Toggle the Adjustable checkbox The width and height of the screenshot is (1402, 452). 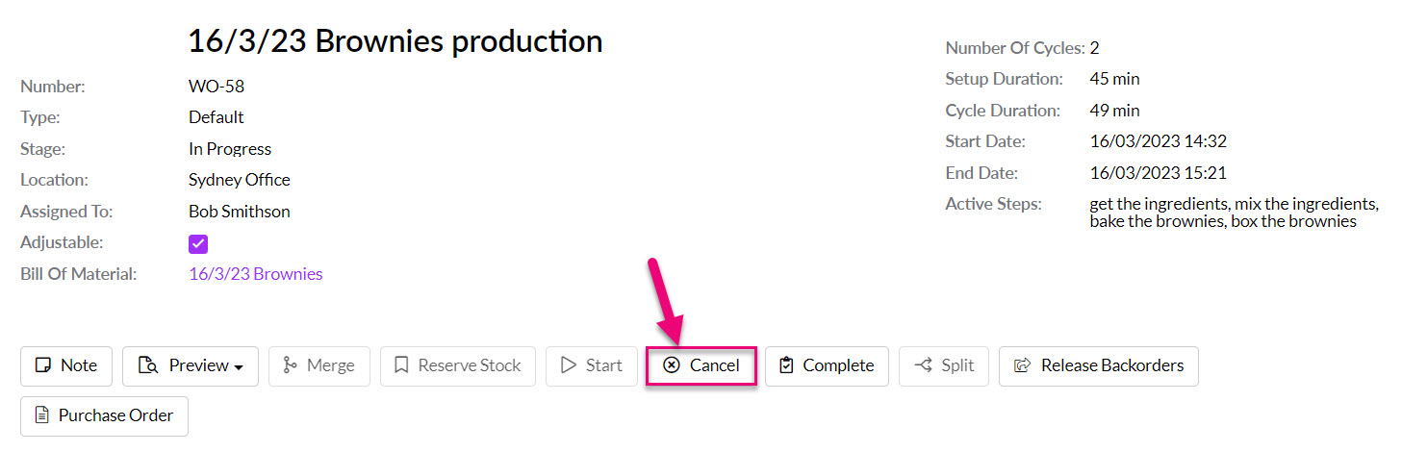(198, 243)
